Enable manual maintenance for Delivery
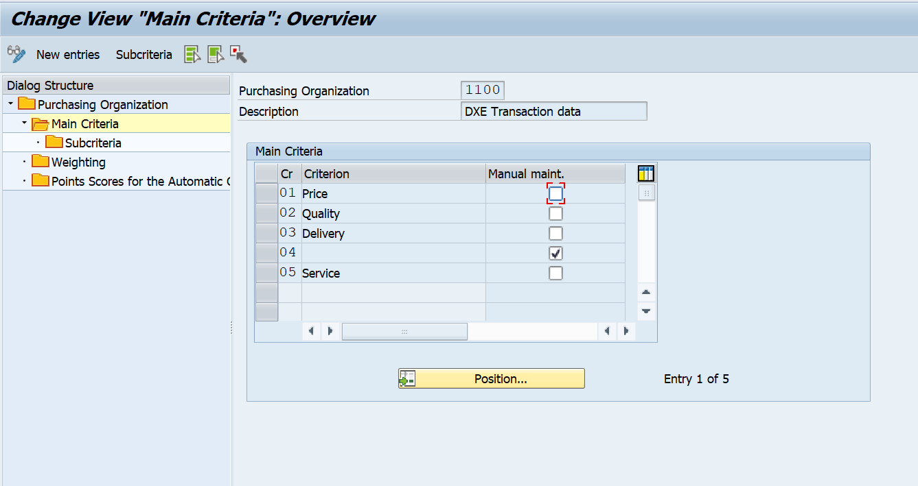The height and width of the screenshot is (486, 918). tap(555, 234)
